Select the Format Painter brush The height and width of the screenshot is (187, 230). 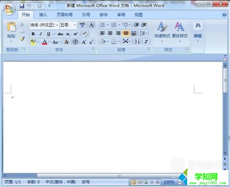[x=22, y=39]
